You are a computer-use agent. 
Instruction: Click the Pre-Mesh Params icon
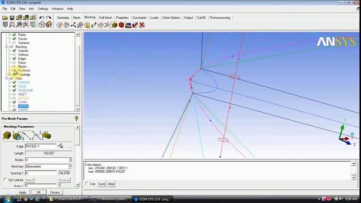pyautogui.click(x=115, y=25)
